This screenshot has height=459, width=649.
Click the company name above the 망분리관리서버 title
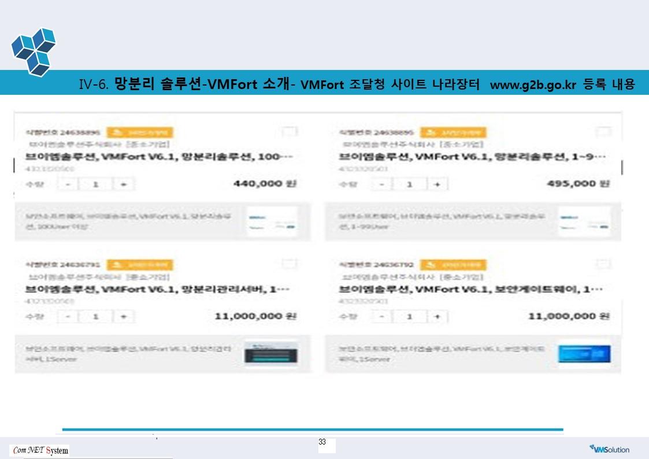[99, 276]
